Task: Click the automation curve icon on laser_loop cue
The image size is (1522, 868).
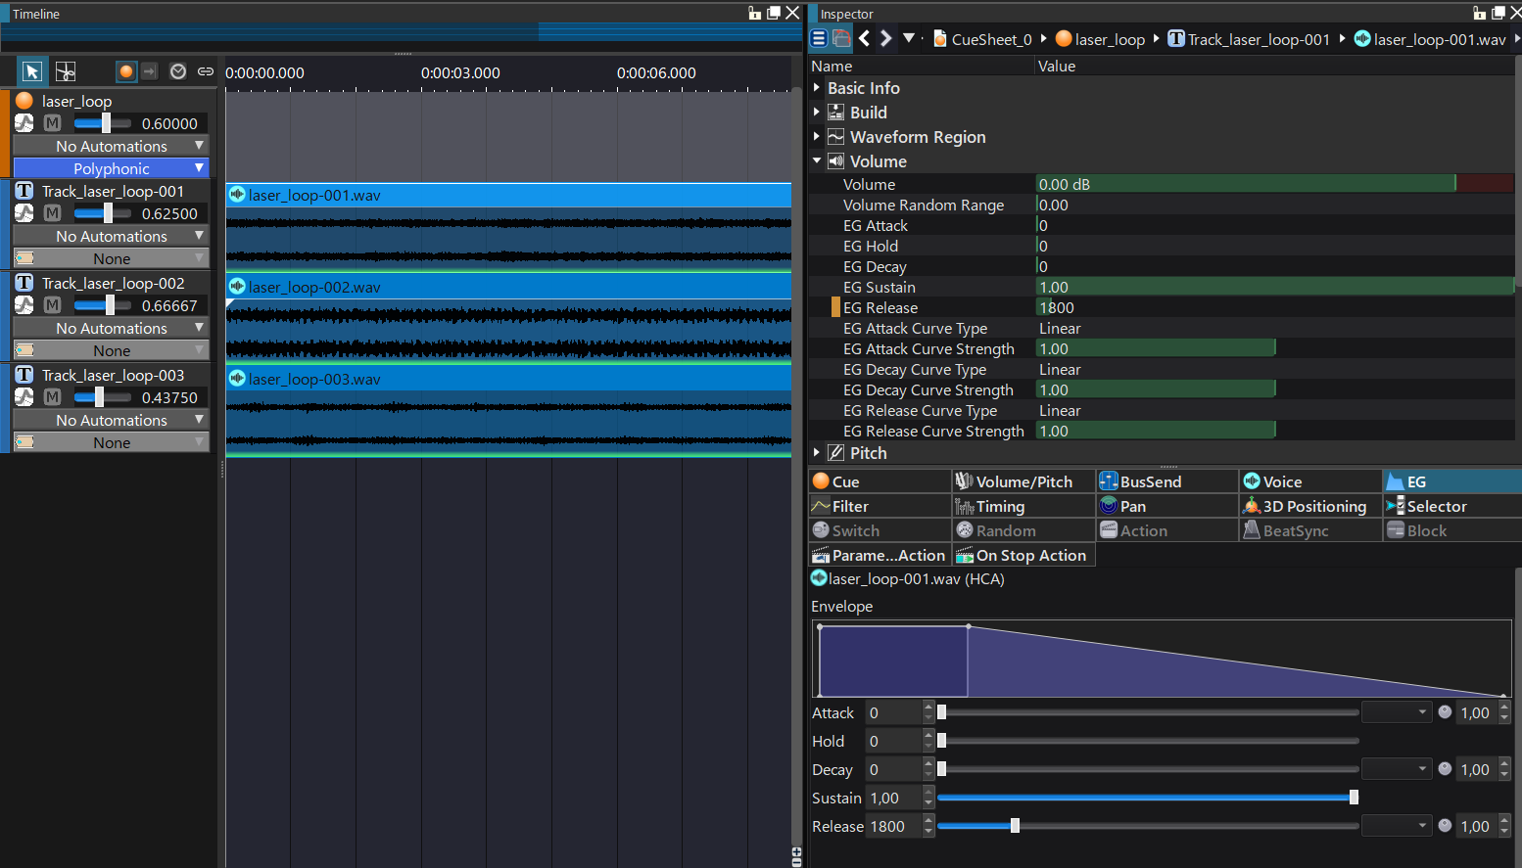Action: (24, 123)
